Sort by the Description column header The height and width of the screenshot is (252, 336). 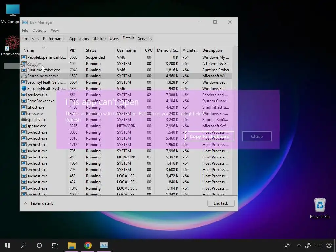click(x=216, y=50)
